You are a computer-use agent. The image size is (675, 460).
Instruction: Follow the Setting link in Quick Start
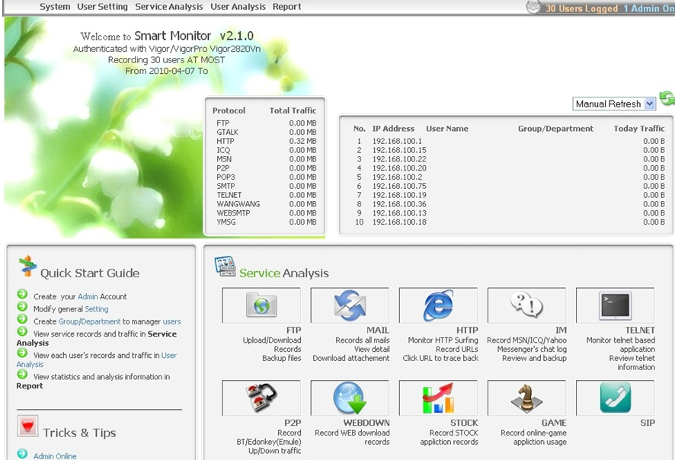97,309
